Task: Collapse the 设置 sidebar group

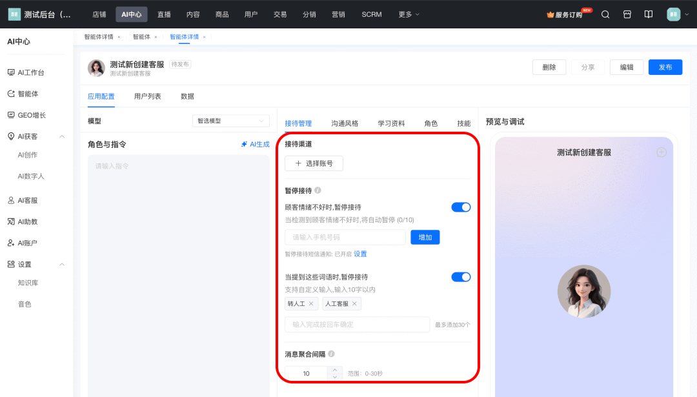Action: [62, 265]
